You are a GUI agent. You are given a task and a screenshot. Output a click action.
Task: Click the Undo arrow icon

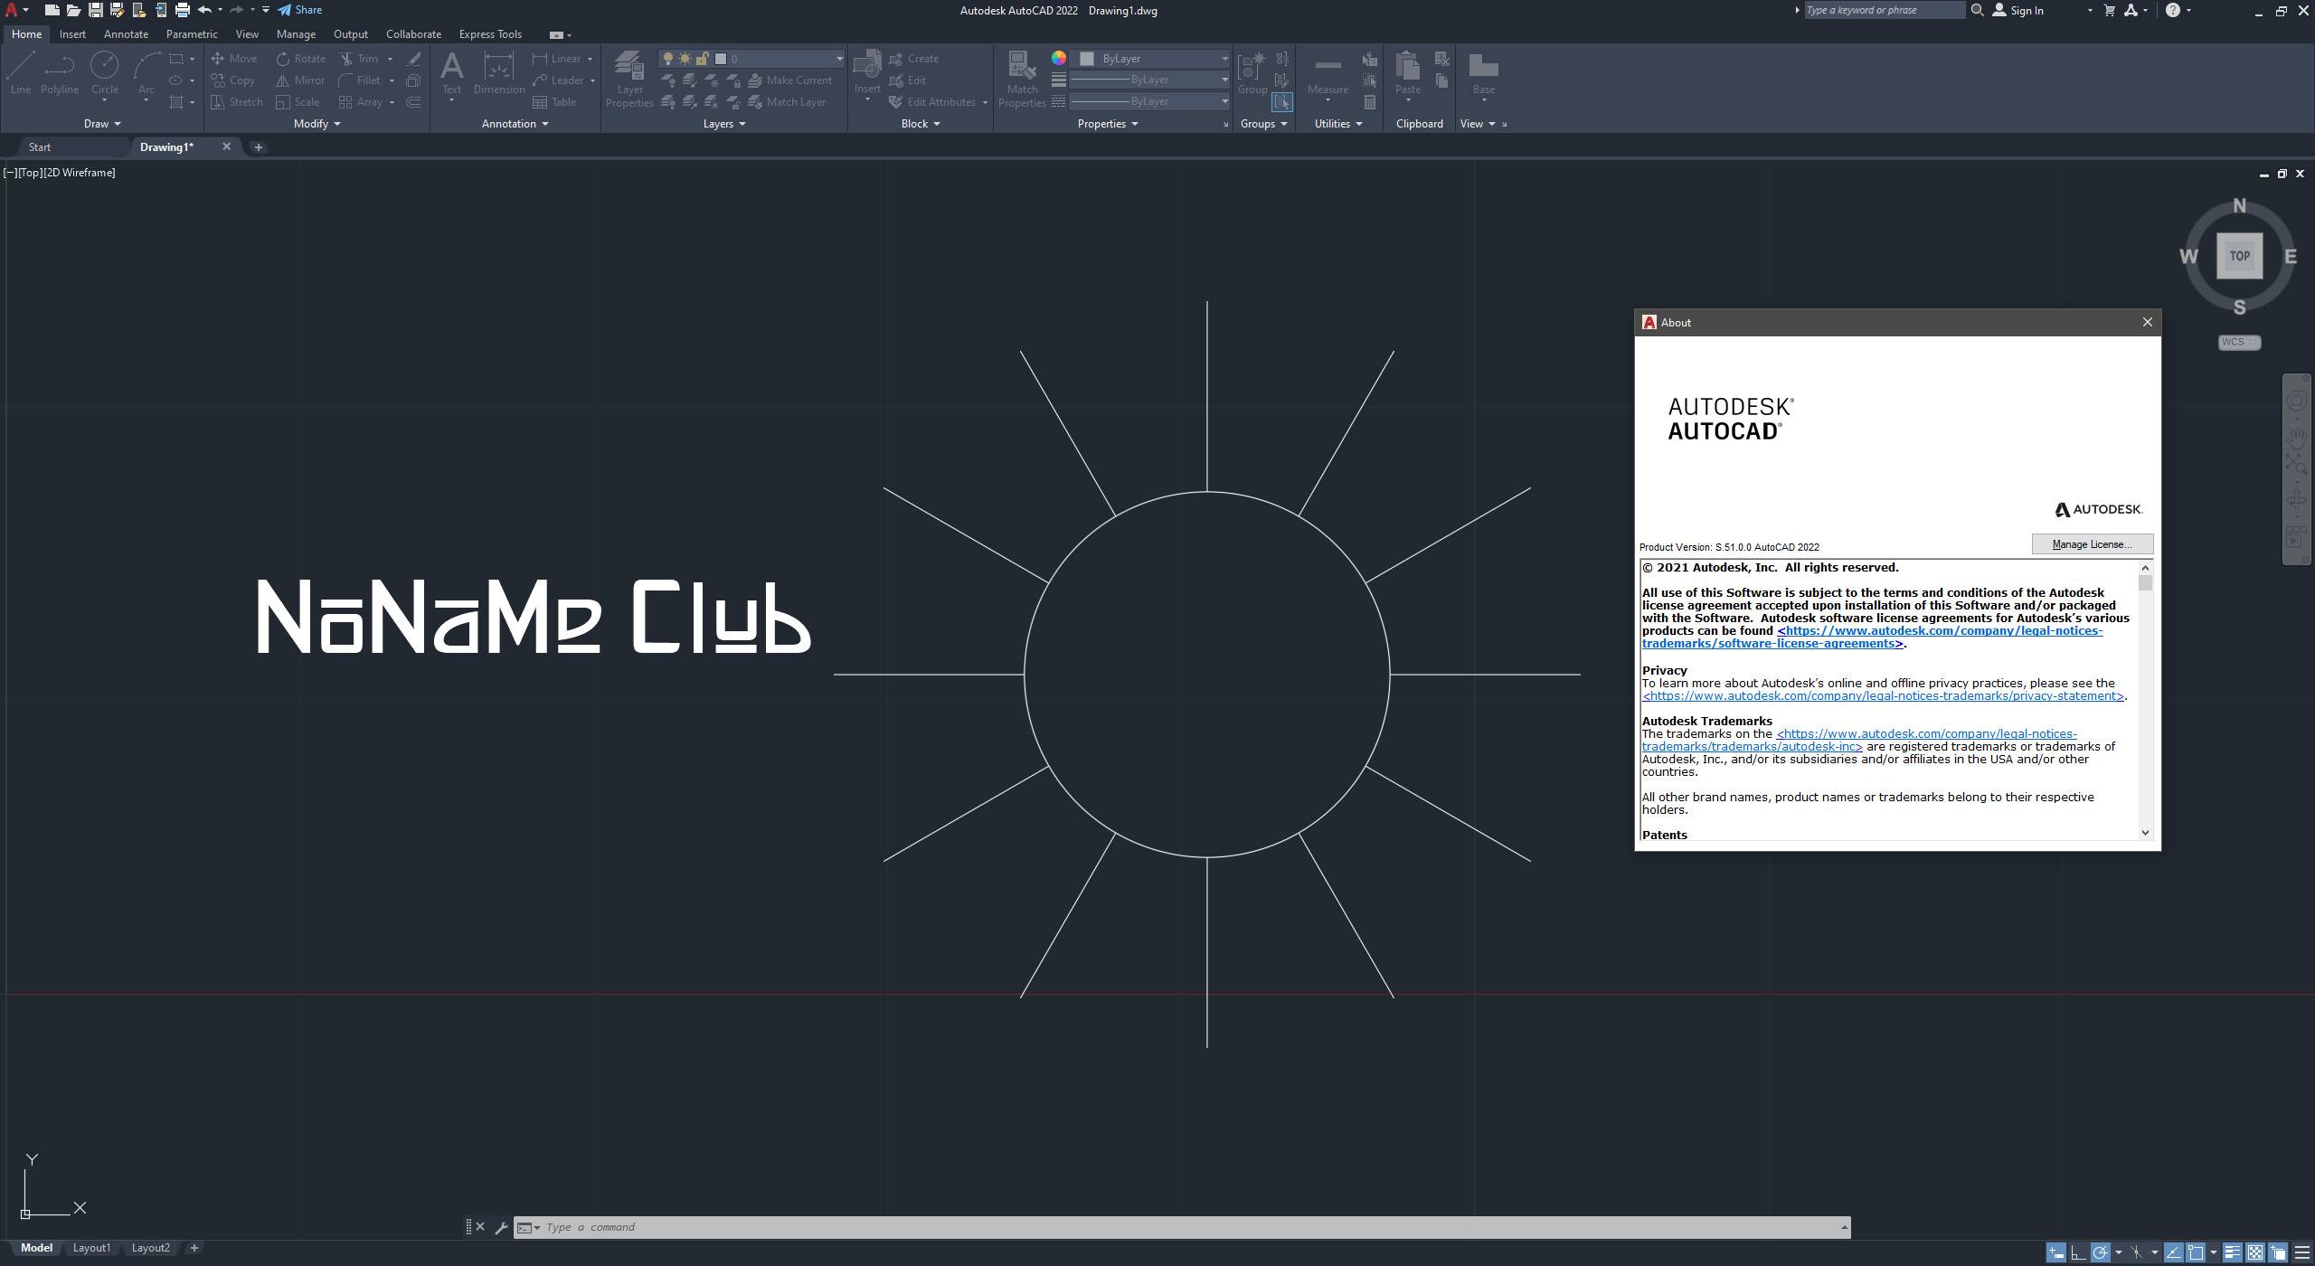[204, 10]
